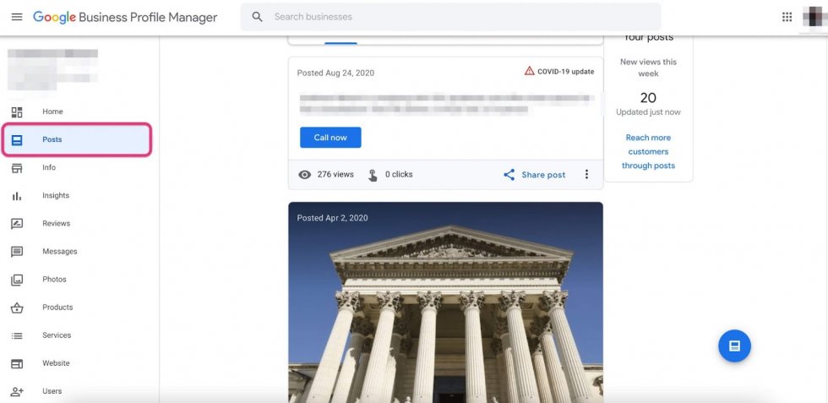Click the Call now button
828x403 pixels.
coord(330,138)
